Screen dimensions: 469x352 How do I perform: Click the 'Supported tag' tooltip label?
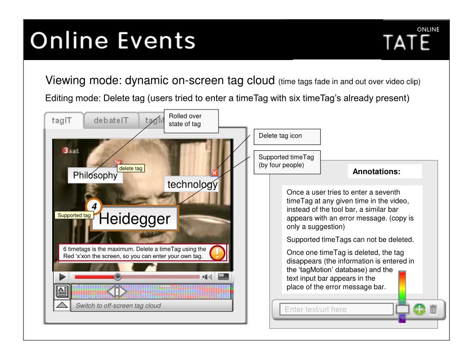click(74, 215)
